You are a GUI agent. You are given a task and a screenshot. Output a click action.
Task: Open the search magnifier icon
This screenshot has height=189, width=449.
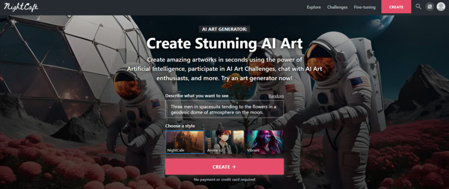418,7
